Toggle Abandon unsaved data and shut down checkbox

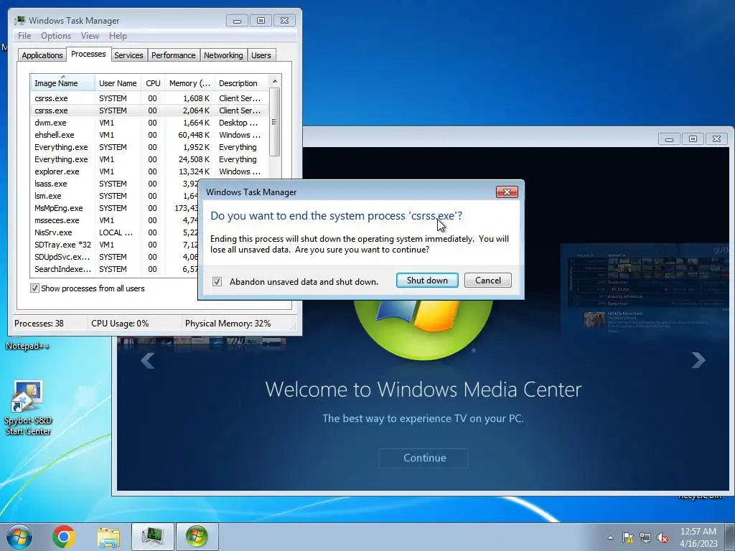click(x=217, y=281)
